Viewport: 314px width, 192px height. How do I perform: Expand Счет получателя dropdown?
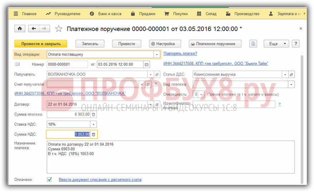coord(142,84)
